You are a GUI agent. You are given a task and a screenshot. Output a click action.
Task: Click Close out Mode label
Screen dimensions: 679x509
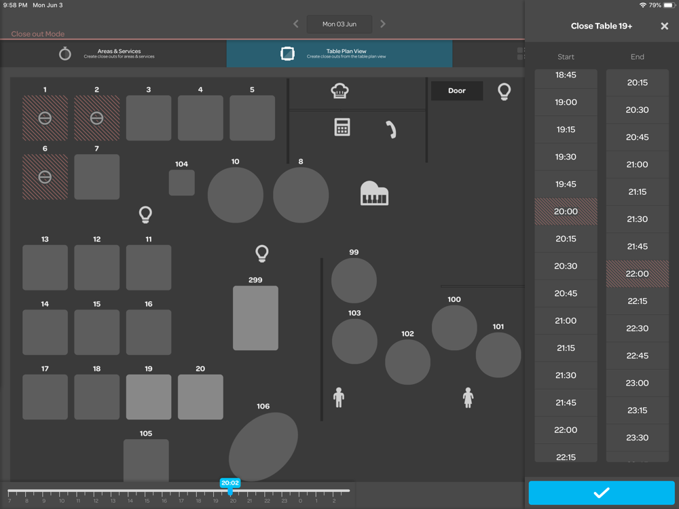point(37,34)
